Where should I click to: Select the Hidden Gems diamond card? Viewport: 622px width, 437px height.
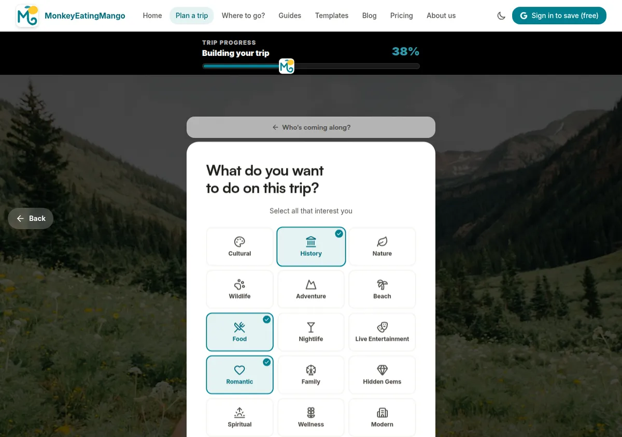pos(382,375)
